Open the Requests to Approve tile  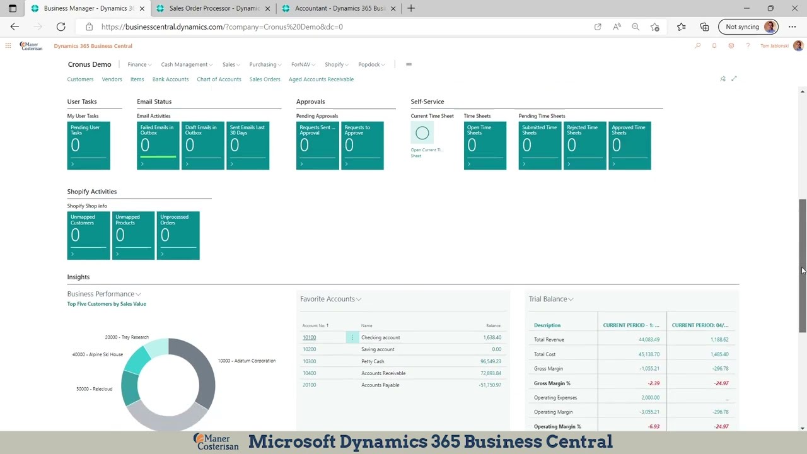point(363,146)
